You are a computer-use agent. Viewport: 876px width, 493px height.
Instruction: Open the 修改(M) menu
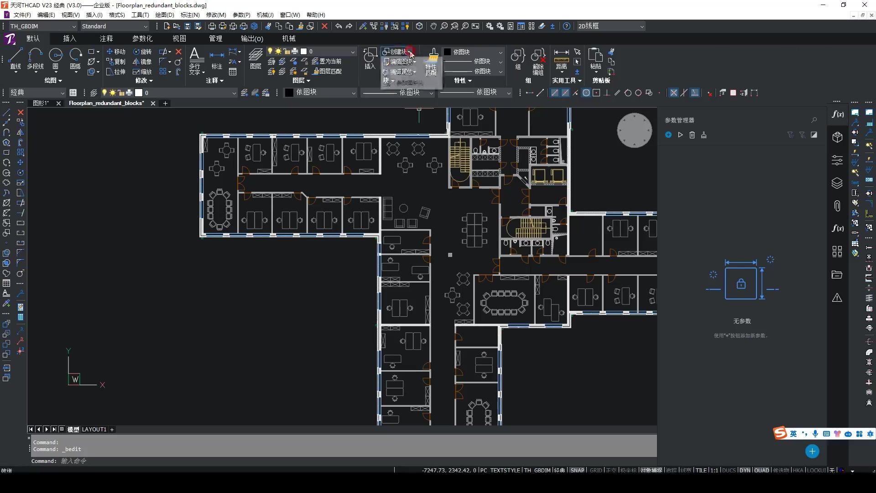pos(216,15)
